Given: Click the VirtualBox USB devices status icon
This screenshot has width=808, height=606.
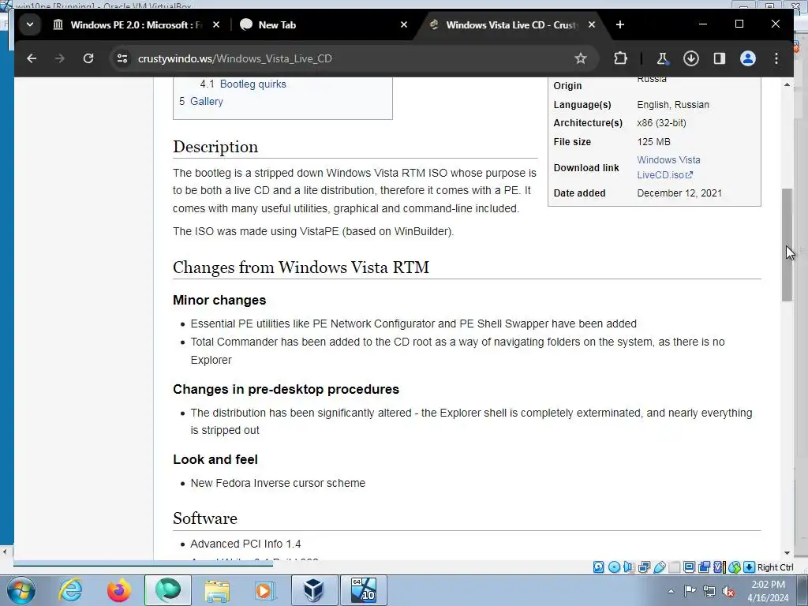Looking at the screenshot, I should click(x=659, y=567).
